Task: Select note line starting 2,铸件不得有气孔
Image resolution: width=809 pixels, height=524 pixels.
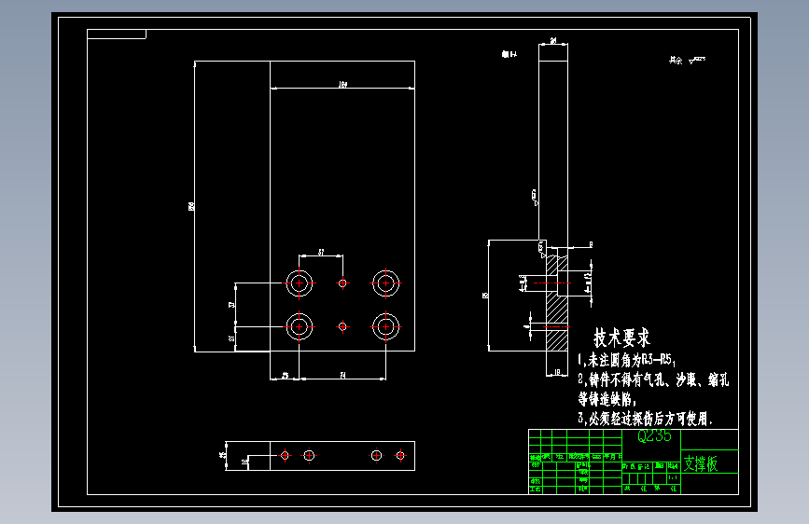Action: [x=653, y=380]
